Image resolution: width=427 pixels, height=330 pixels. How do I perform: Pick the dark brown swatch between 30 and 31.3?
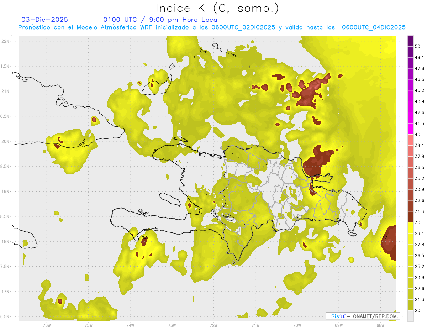[x=410, y=217]
